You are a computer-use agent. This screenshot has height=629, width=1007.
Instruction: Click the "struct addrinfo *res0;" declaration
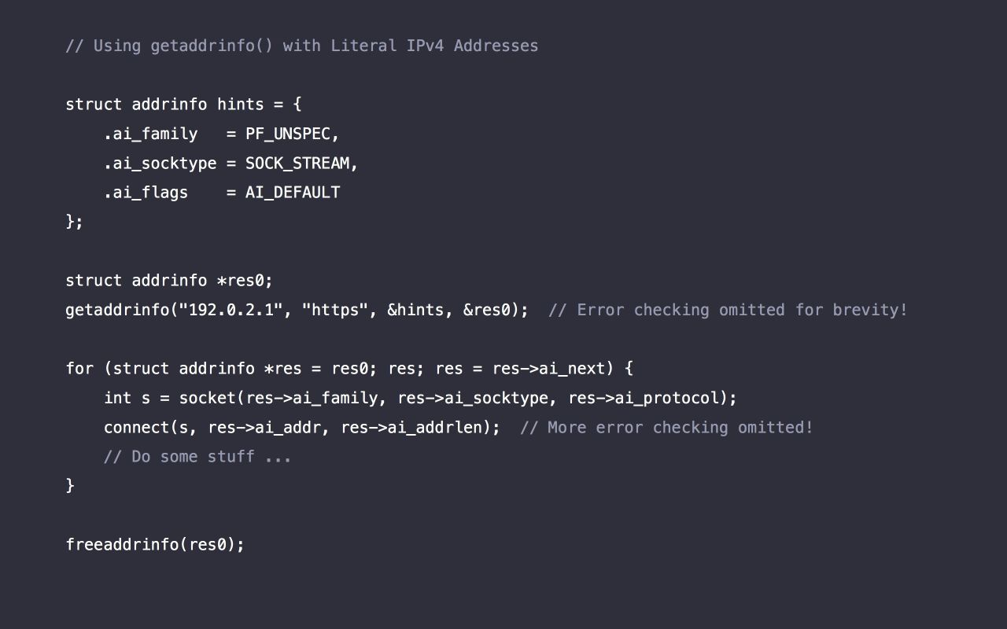tap(169, 281)
